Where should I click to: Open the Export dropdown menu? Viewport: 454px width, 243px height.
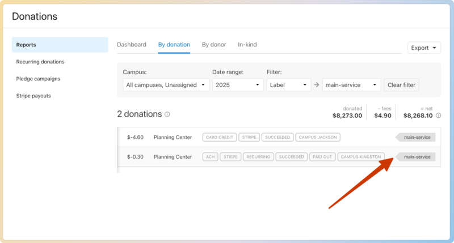click(424, 48)
